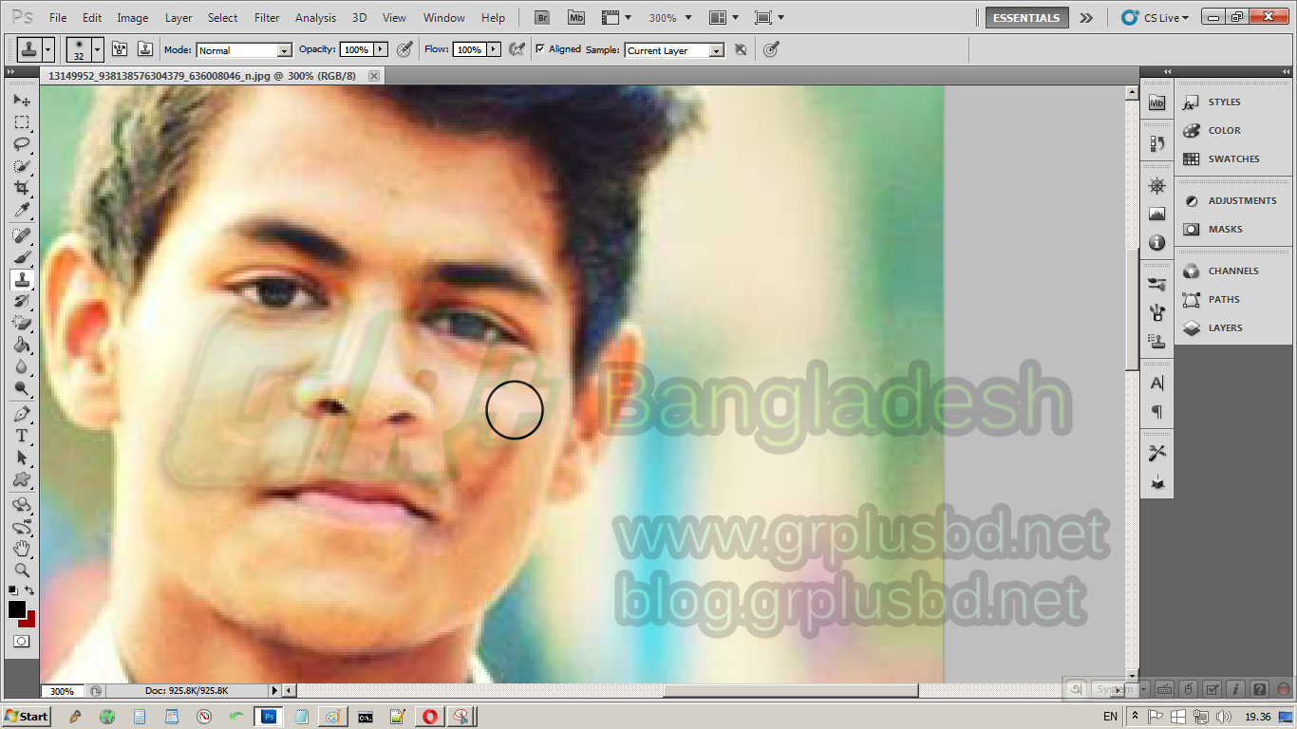
Task: Select the Path Selection tool
Action: click(x=22, y=458)
